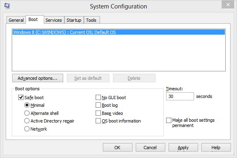Select the Boot tab
Image resolution: width=237 pixels, height=158 pixels.
(35, 19)
